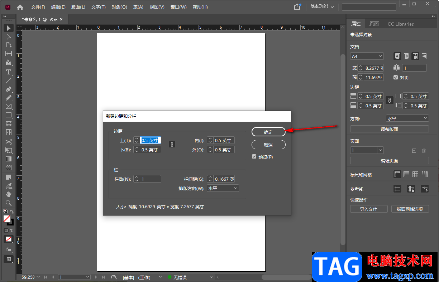Toggle document grid icon

[x=415, y=175]
